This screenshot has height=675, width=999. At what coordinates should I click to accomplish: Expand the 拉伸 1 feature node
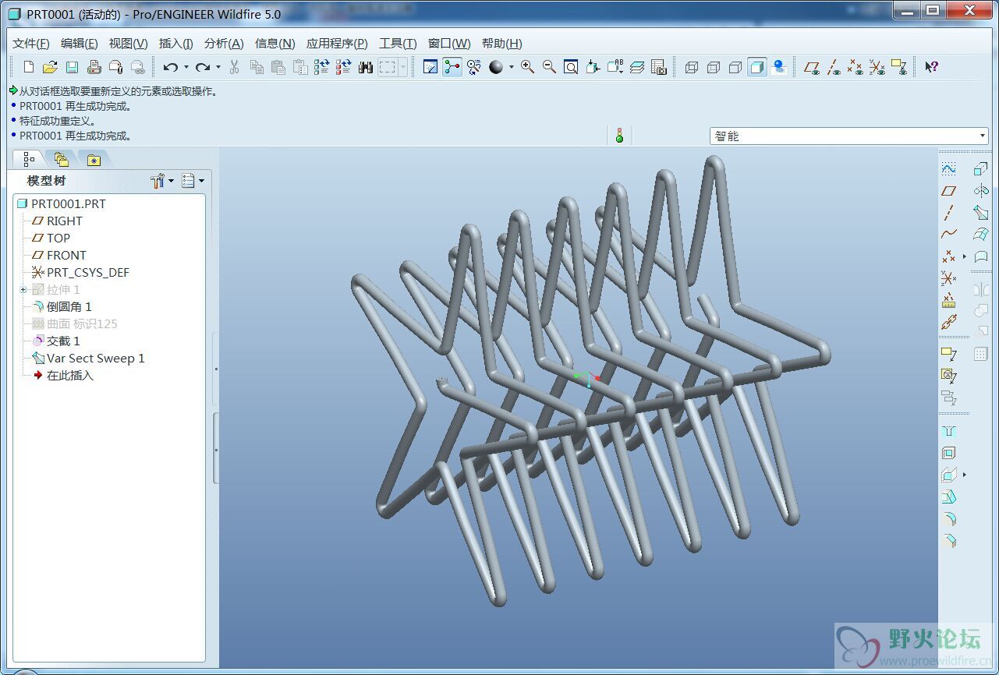(x=23, y=290)
